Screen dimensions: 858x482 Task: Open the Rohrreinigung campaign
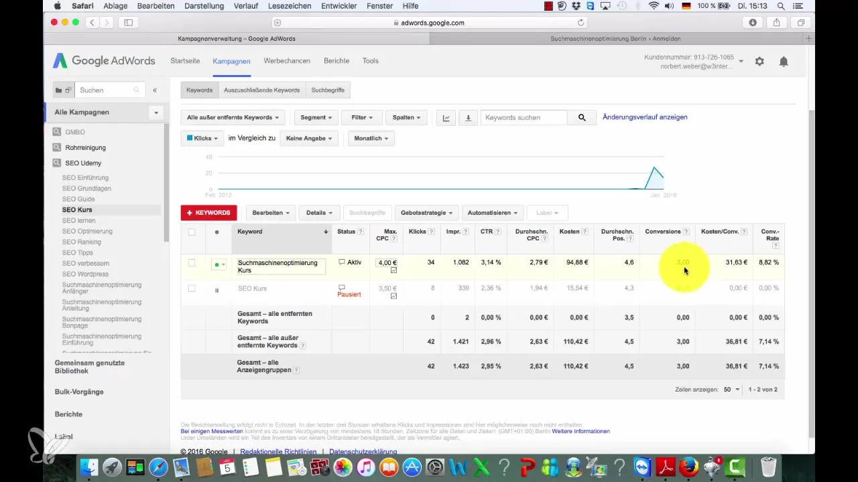(x=85, y=147)
